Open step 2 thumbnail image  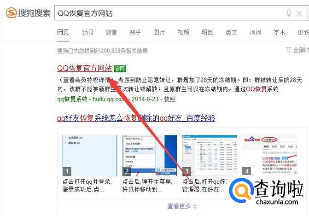(150, 155)
